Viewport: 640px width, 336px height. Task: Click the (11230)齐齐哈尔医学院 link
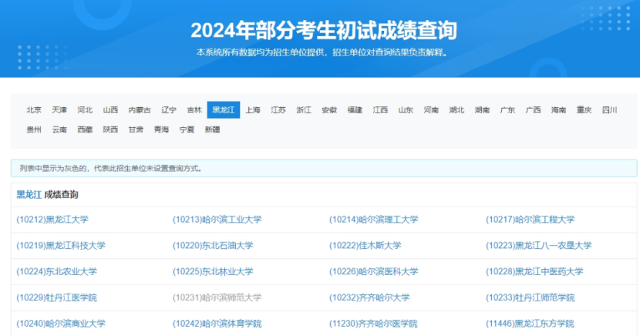point(373,324)
